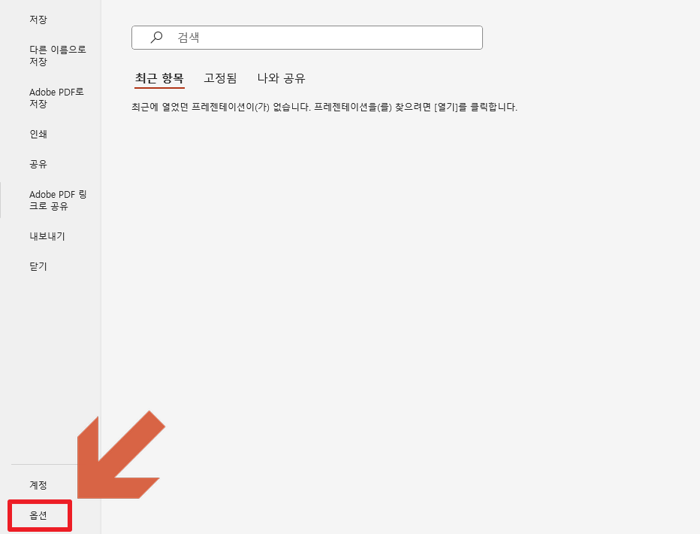The width and height of the screenshot is (700, 534).
Task: Reopen the recent items list tab
Action: [160, 77]
